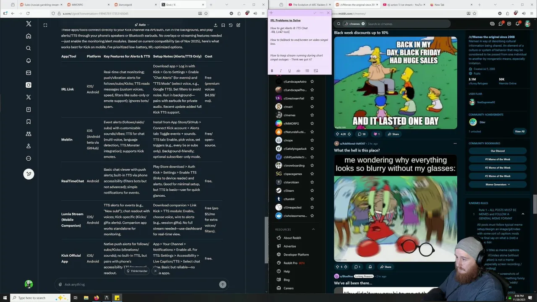The image size is (537, 302).
Task: Click Think Harder in Grok
Action: point(137,271)
